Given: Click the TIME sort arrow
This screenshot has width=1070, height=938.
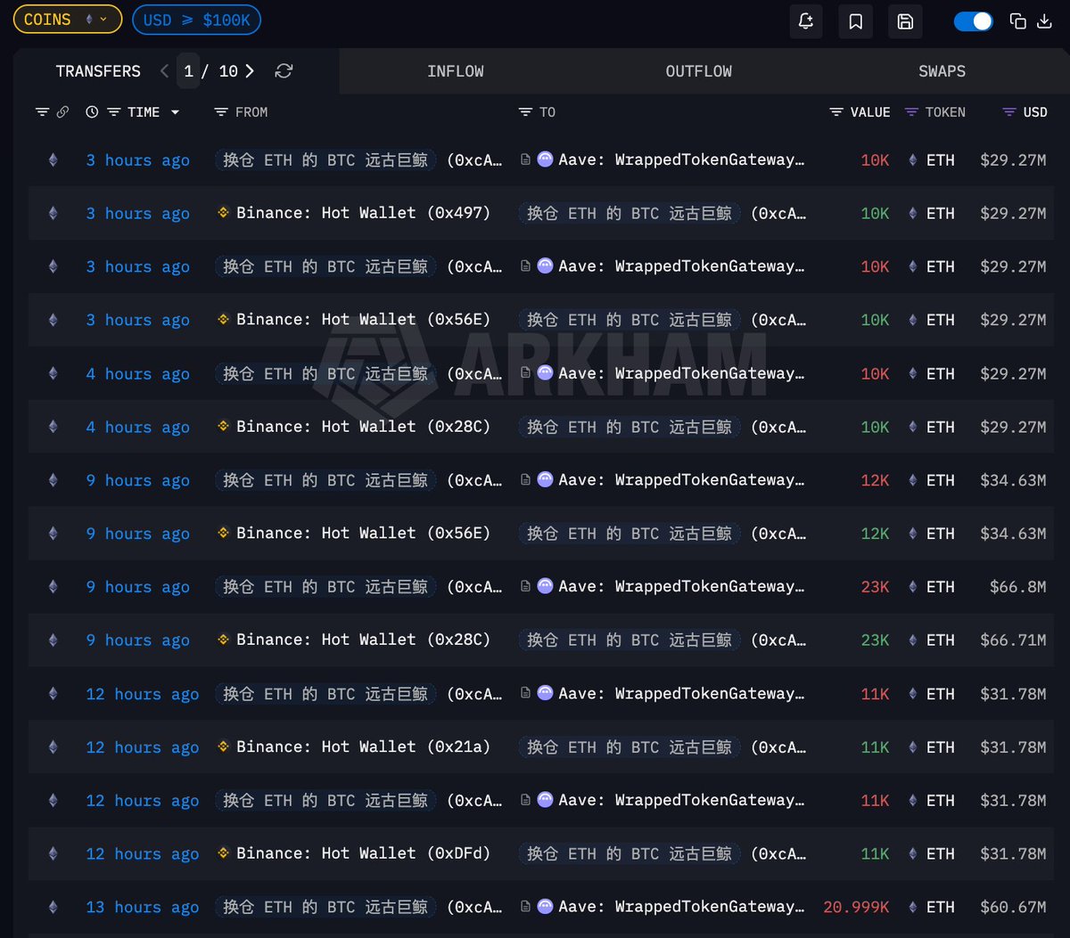Looking at the screenshot, I should 175,112.
